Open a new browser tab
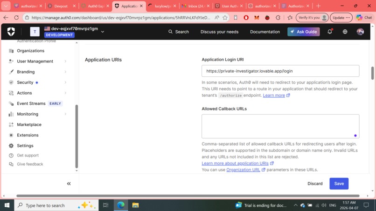 (318, 6)
